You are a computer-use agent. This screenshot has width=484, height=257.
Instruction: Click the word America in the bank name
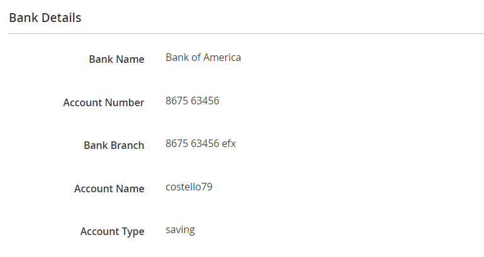[222, 58]
